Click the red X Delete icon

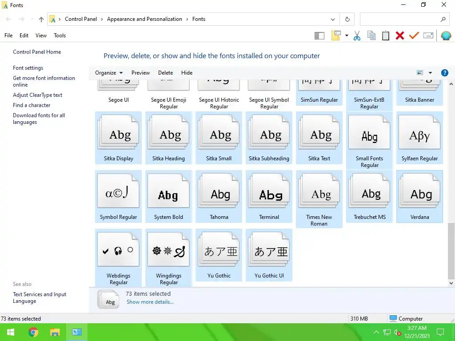[400, 36]
